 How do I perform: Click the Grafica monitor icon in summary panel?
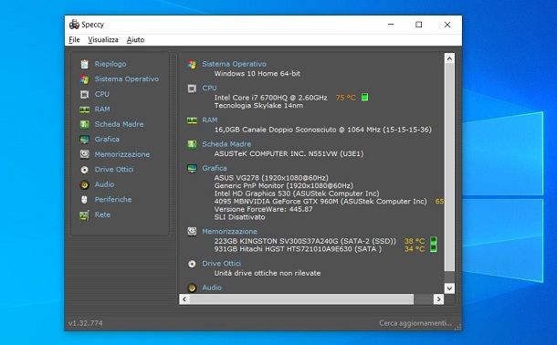click(192, 169)
